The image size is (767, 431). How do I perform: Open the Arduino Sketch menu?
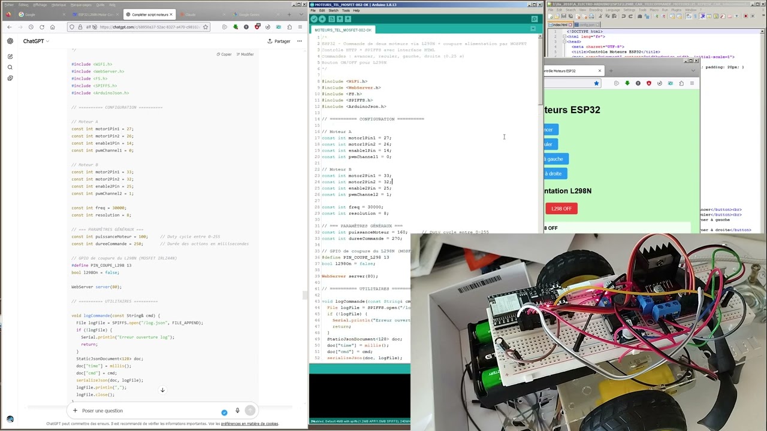click(333, 10)
